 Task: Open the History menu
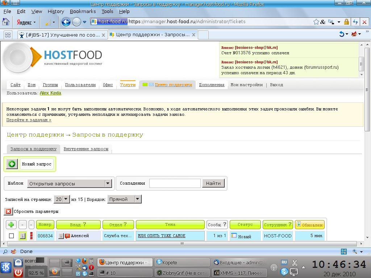[x=56, y=11]
